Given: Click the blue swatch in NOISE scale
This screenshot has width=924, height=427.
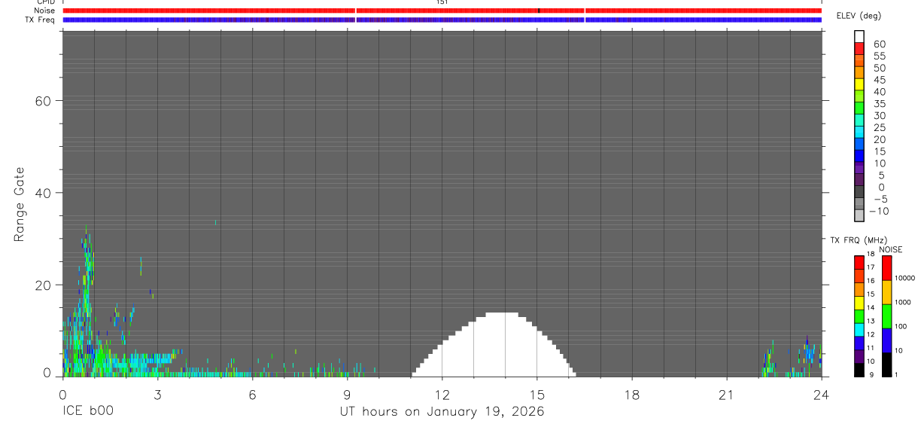Looking at the screenshot, I should coord(886,340).
